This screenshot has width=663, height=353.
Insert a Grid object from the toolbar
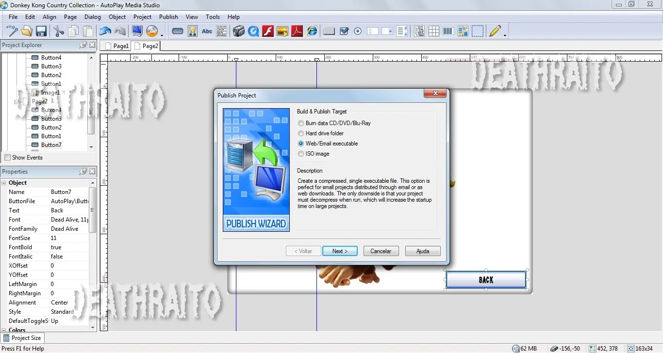click(x=434, y=32)
